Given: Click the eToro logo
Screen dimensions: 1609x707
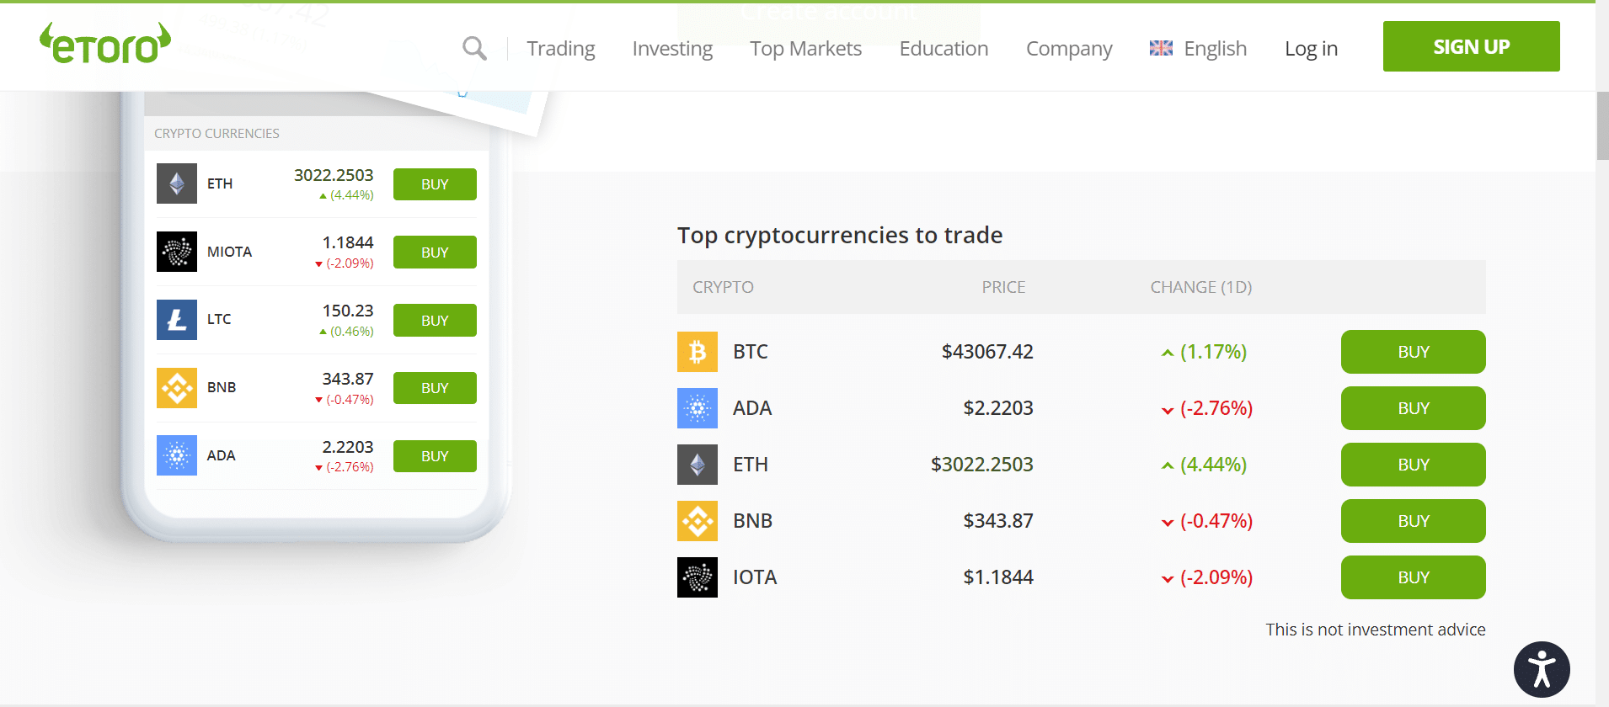Looking at the screenshot, I should (105, 44).
